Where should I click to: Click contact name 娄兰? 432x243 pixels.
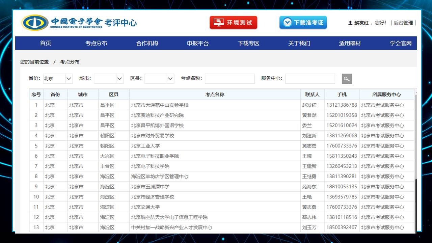(307, 125)
